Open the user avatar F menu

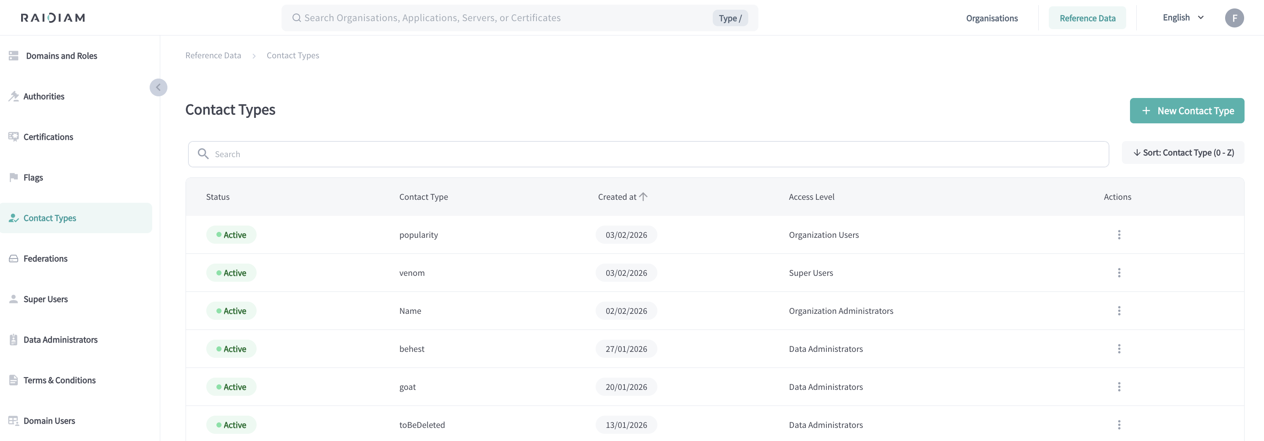click(x=1234, y=18)
